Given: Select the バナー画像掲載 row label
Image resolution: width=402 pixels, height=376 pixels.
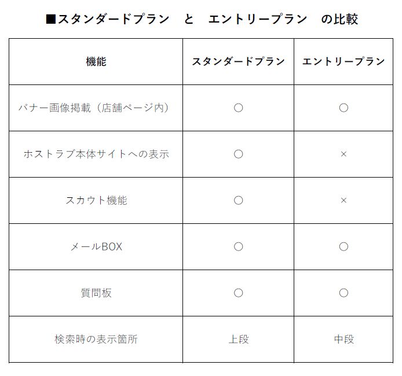Looking at the screenshot, I should pos(96,108).
